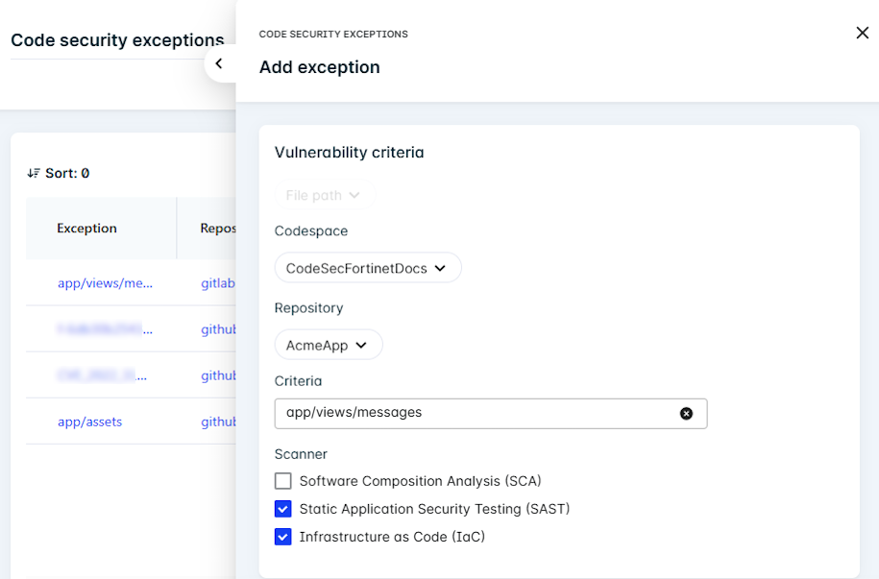Close the Add exception panel
Viewport: 879px width, 579px height.
click(x=862, y=33)
